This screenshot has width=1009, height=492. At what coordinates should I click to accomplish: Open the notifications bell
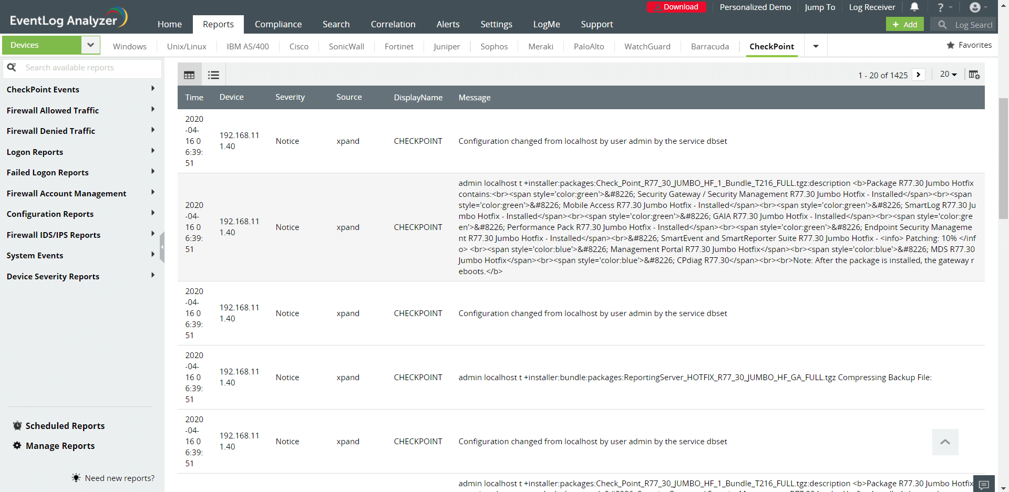[x=914, y=7]
